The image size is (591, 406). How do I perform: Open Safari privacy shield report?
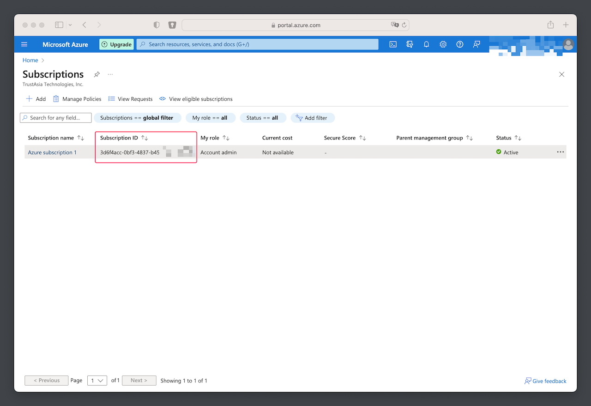click(x=157, y=25)
